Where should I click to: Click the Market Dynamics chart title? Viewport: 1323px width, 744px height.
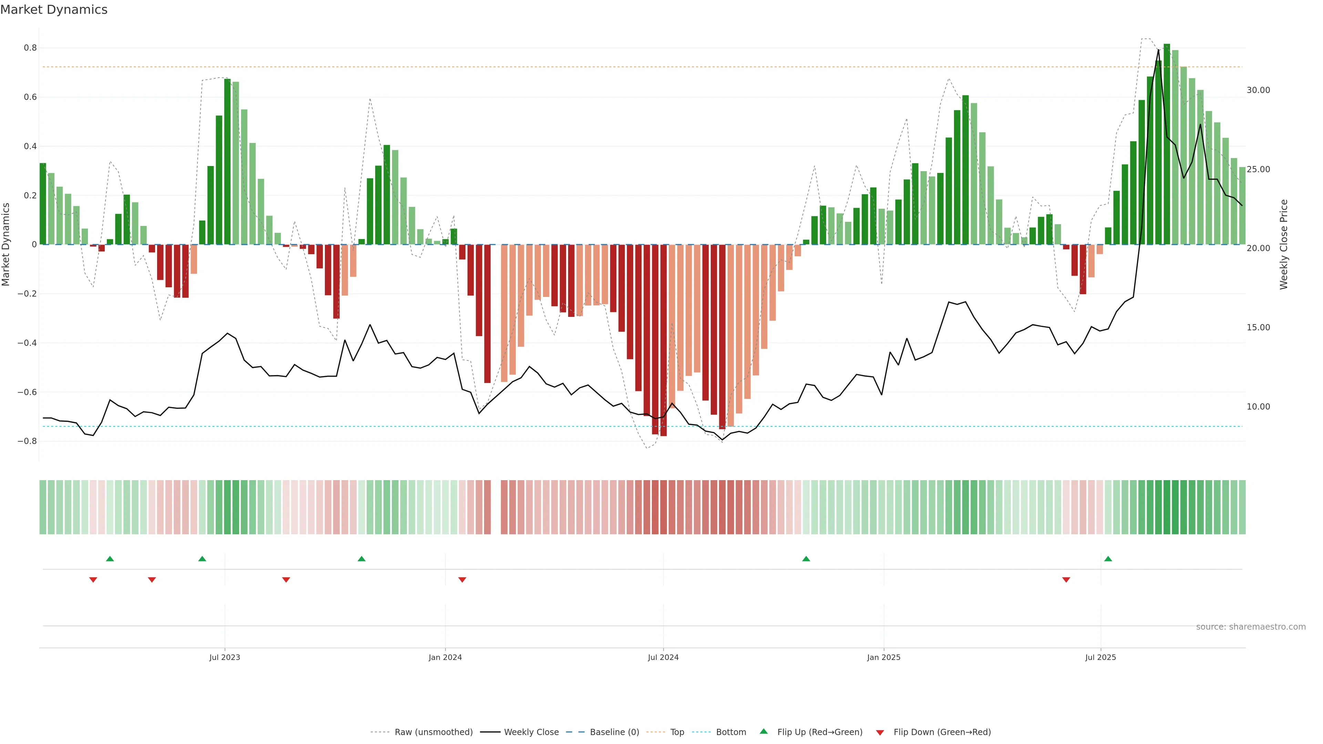(x=54, y=10)
